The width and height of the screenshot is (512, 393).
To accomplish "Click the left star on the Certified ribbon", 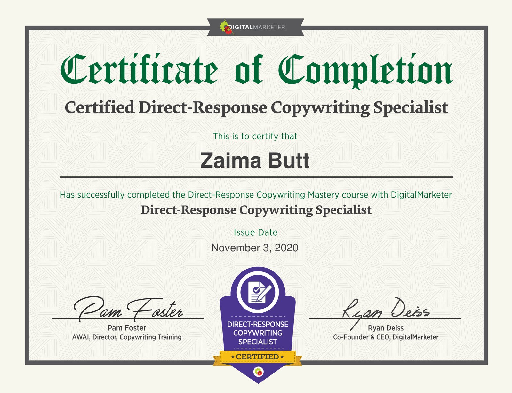I will pos(233,357).
